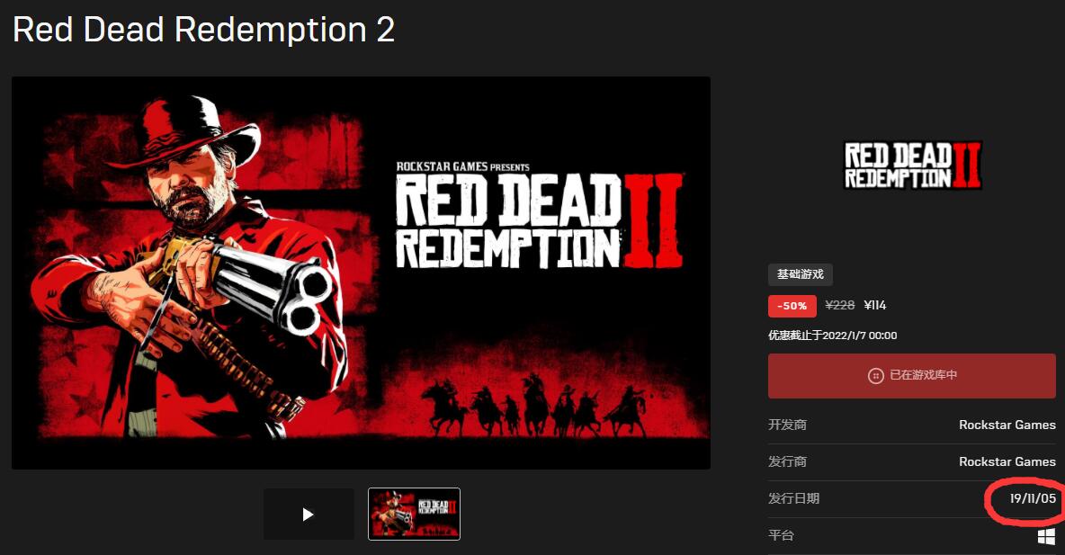
Task: Click the Red Dead Redemption 2 title
Action: [x=204, y=30]
